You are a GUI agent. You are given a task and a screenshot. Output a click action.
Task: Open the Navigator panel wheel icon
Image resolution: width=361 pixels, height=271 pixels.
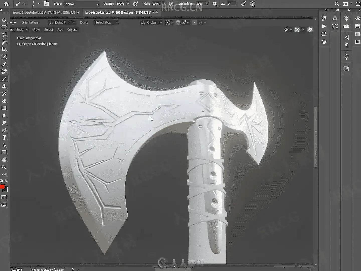click(346, 18)
